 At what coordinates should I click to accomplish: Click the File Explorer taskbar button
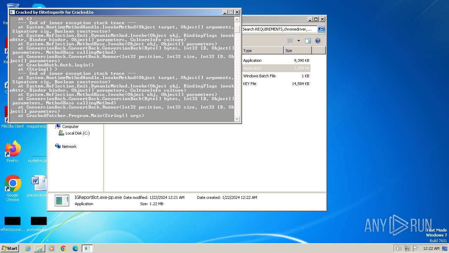(x=40, y=248)
